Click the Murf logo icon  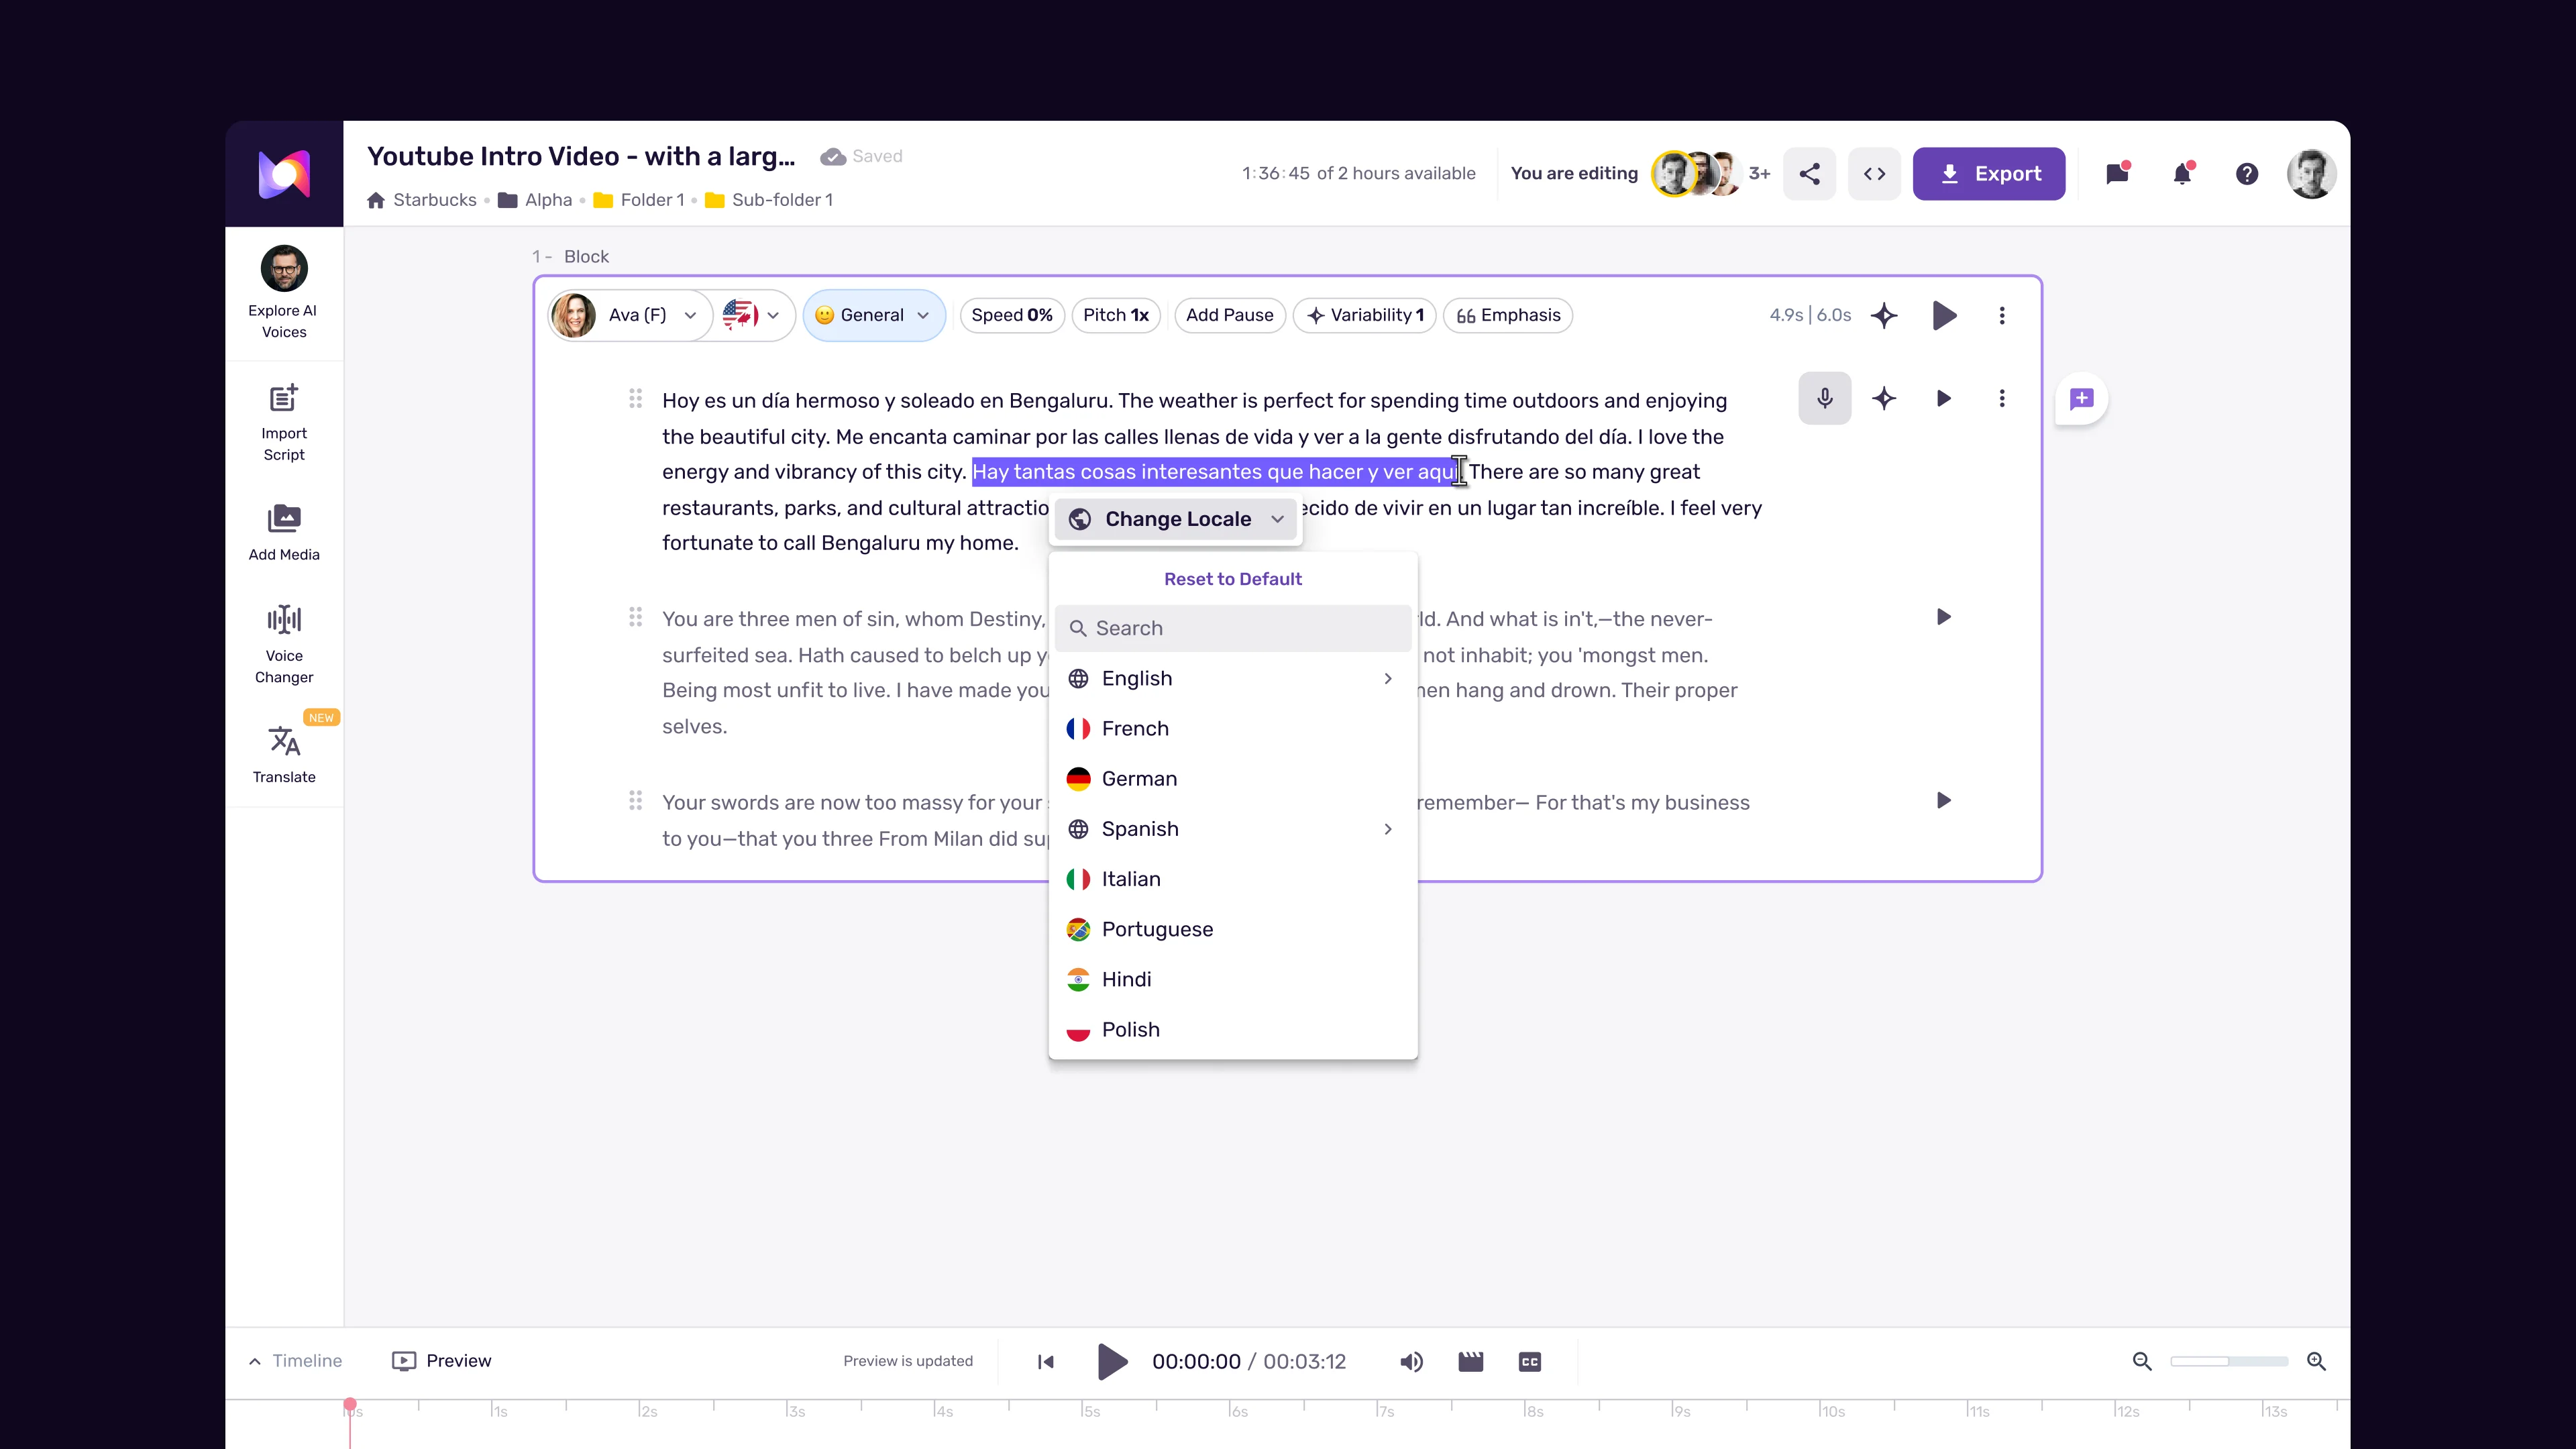[x=284, y=174]
